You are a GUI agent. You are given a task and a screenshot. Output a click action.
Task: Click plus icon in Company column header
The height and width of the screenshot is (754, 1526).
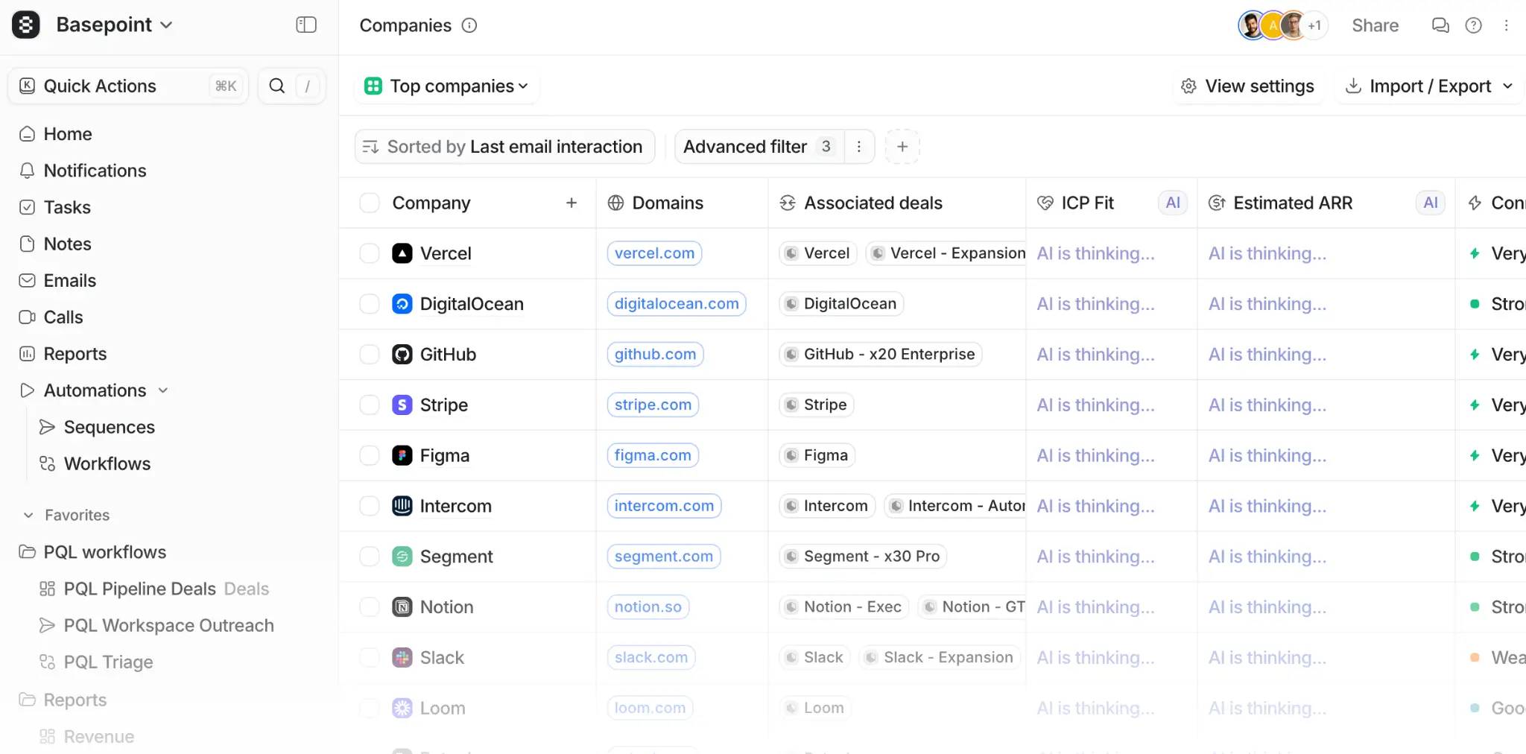[572, 203]
